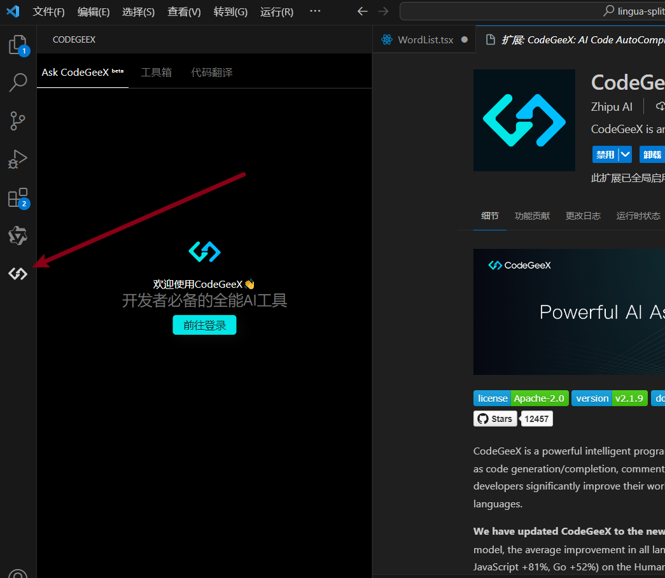Click the 禁用 button
Viewport: 665px width, 578px height.
pyautogui.click(x=605, y=155)
